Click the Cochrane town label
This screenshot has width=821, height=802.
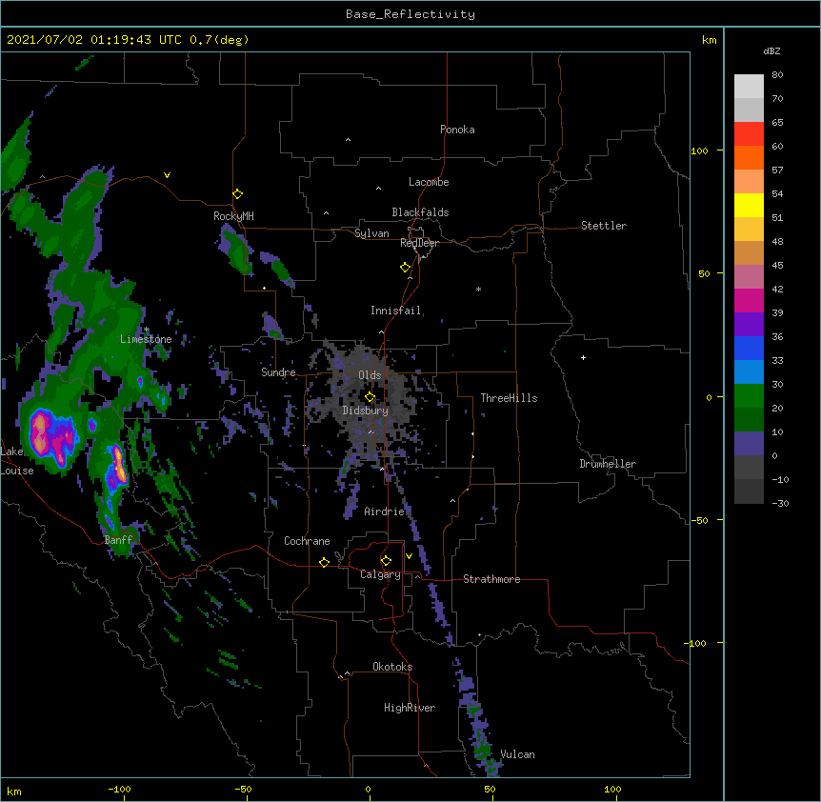point(307,541)
